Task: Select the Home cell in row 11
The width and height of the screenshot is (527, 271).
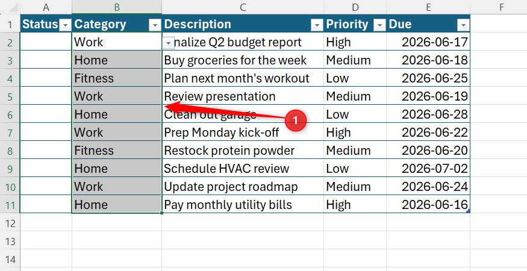Action: pos(117,204)
